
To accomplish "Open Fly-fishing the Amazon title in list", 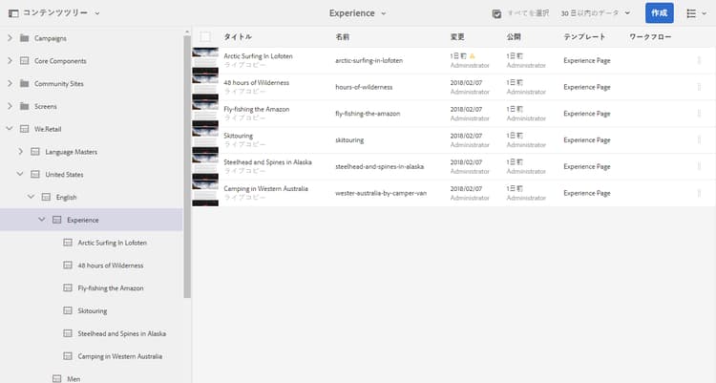I will click(257, 109).
